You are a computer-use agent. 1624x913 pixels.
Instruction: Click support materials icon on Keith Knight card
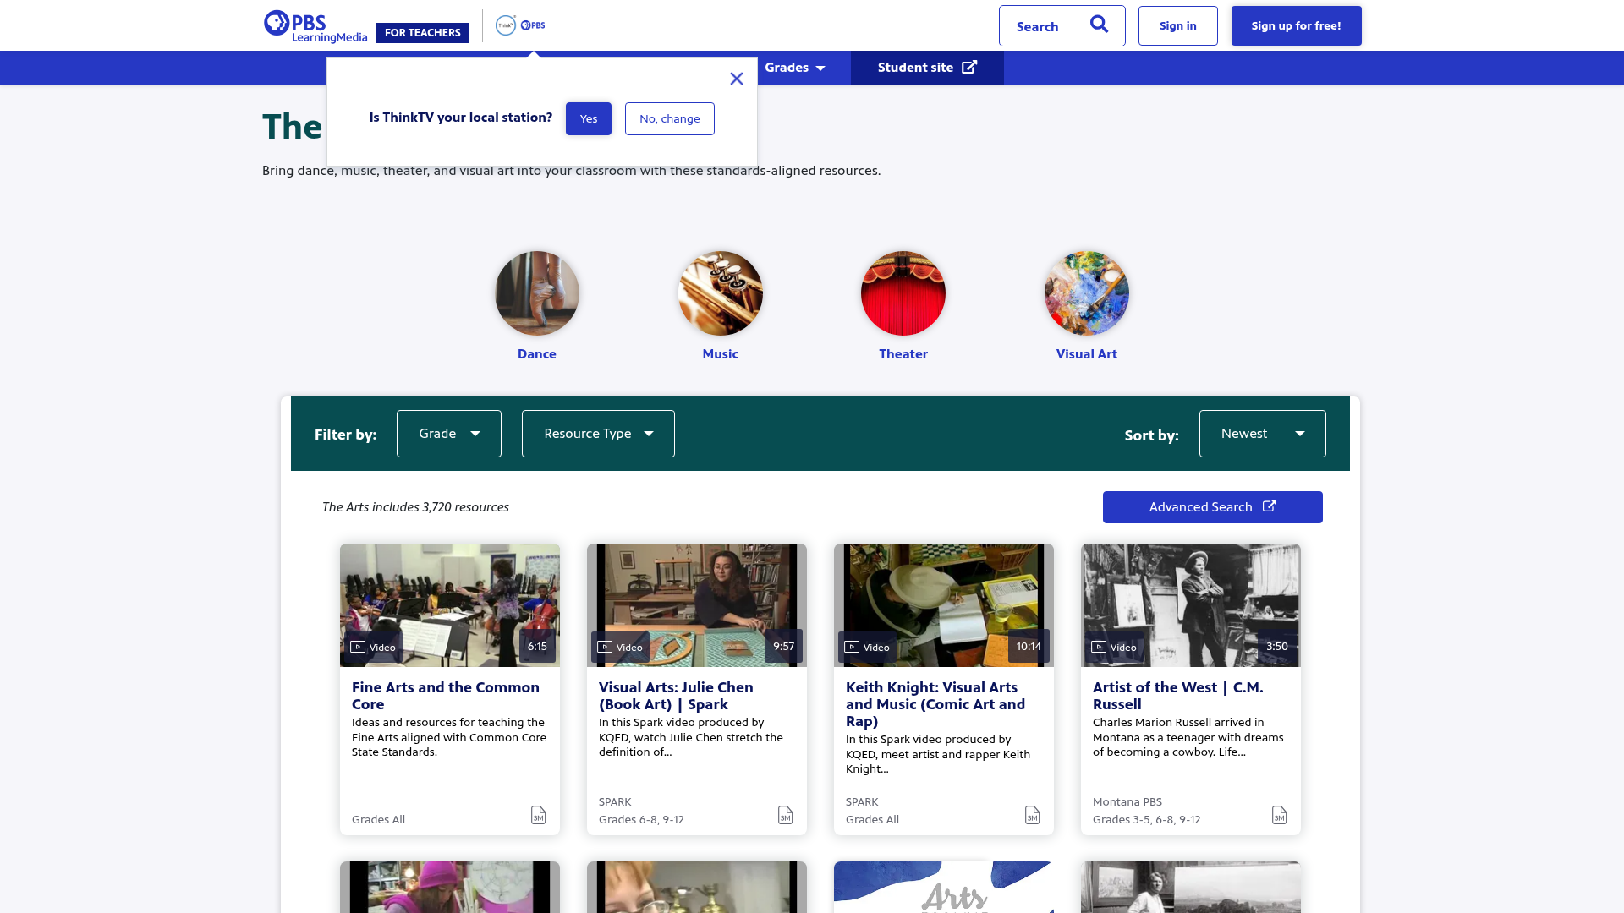point(1033,815)
